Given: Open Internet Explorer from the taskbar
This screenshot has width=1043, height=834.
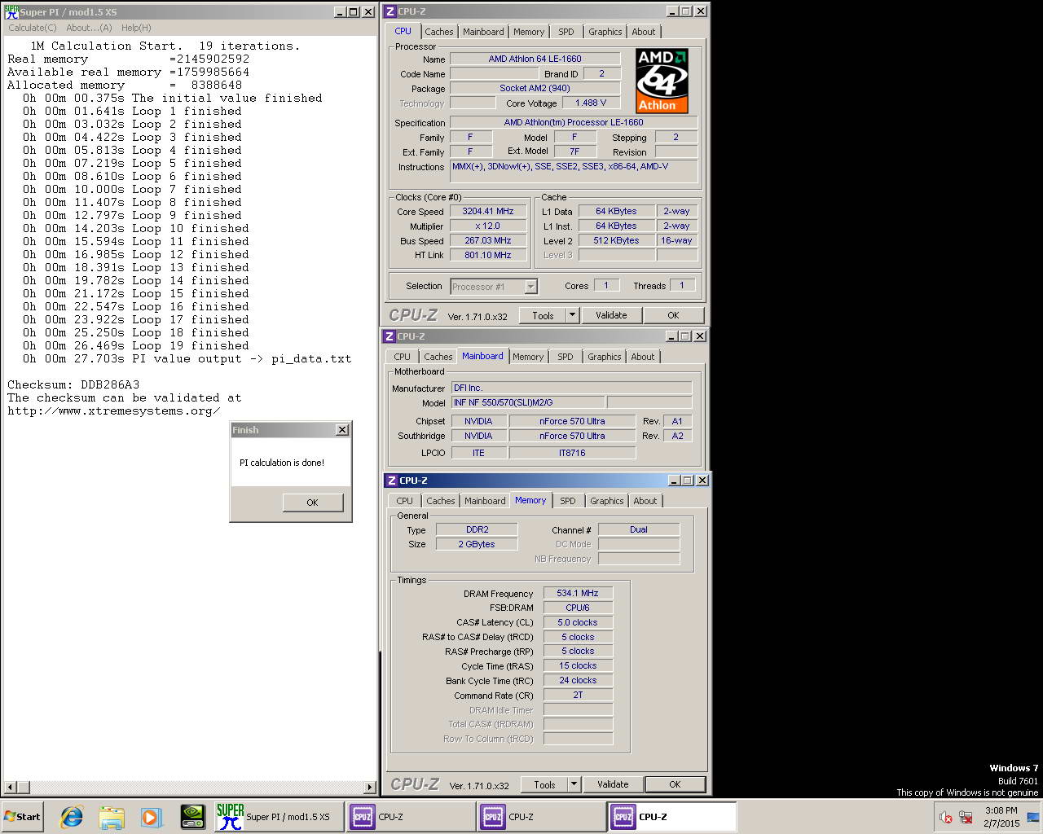Looking at the screenshot, I should point(72,817).
